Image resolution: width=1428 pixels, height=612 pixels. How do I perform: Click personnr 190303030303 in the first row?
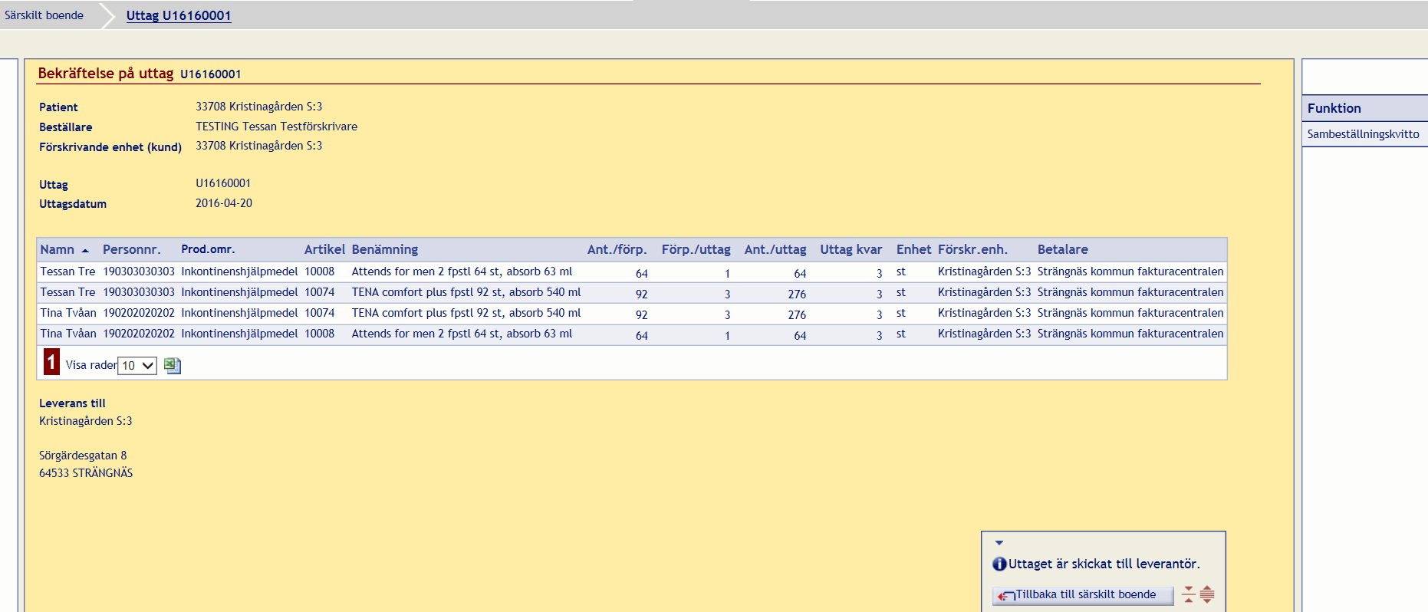click(139, 271)
